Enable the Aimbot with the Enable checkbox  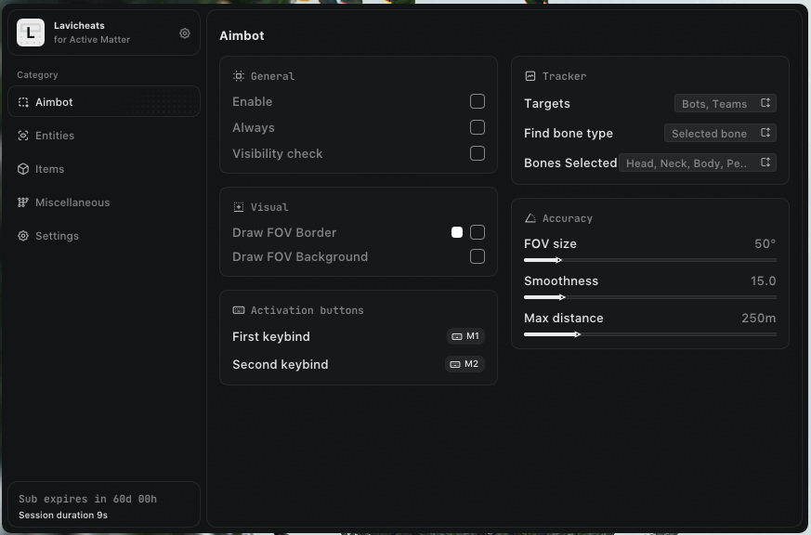tap(477, 101)
